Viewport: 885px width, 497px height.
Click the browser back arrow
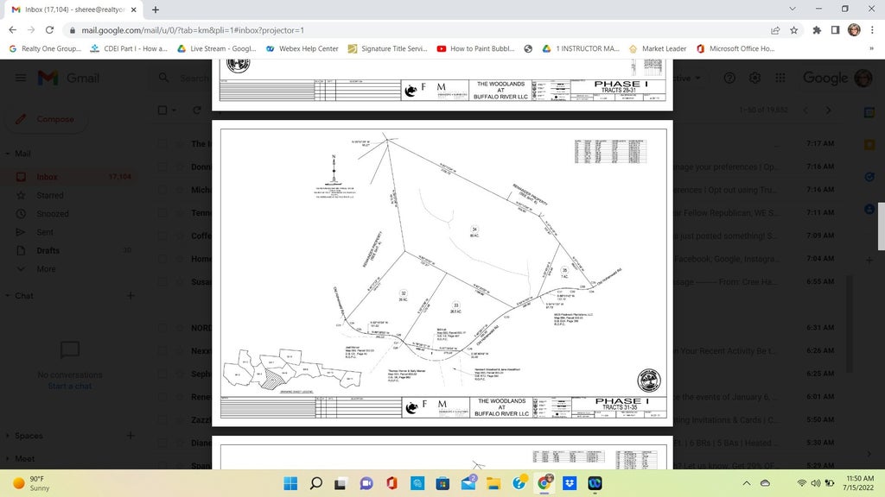12,30
